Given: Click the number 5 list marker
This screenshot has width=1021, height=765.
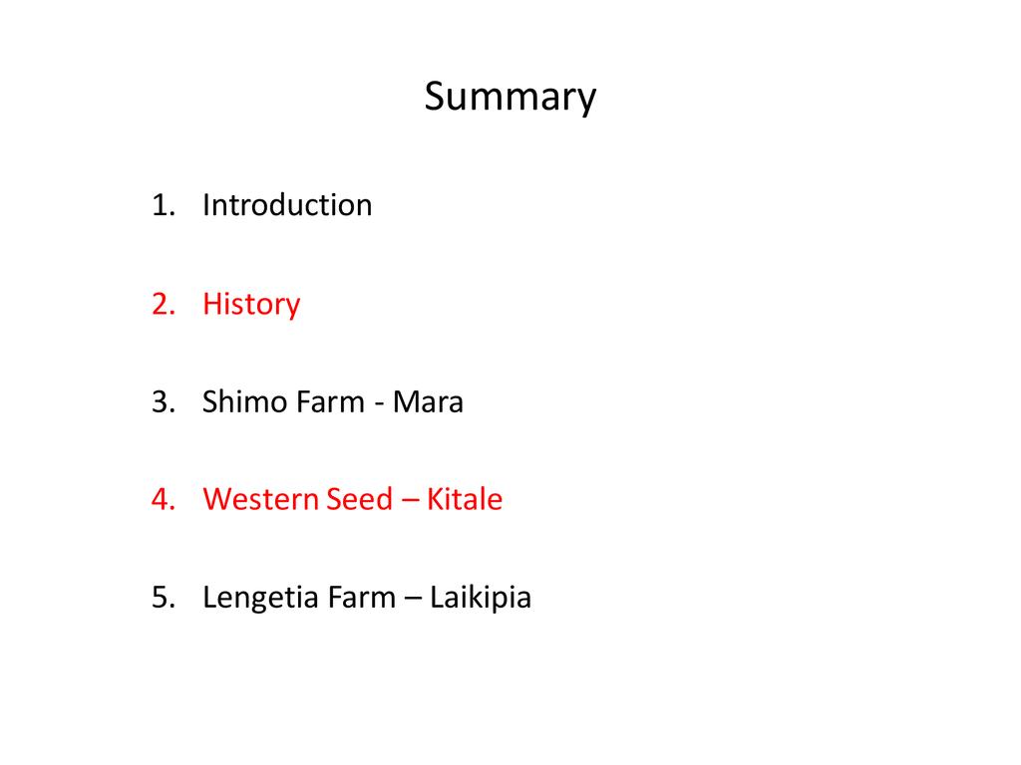Looking at the screenshot, I should pos(163,598).
